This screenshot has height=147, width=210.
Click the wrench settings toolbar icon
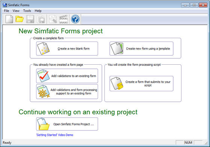(53, 19)
